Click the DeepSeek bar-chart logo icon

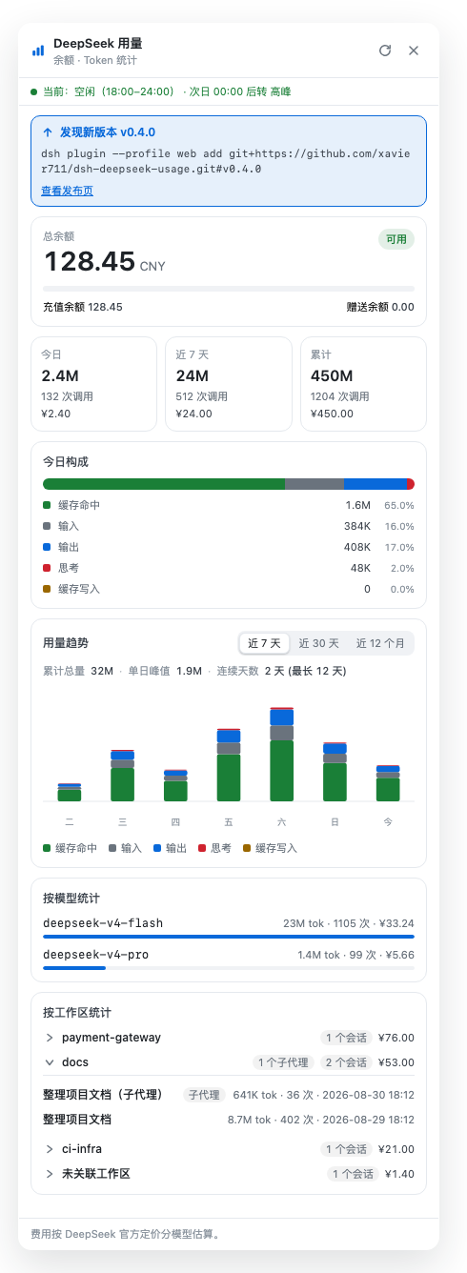pyautogui.click(x=38, y=51)
